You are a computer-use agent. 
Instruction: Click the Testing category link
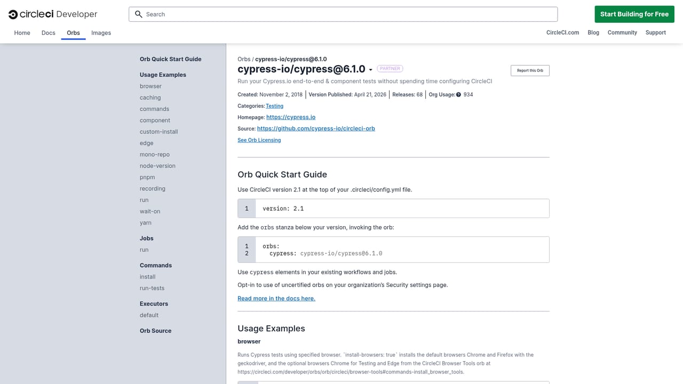(x=274, y=106)
